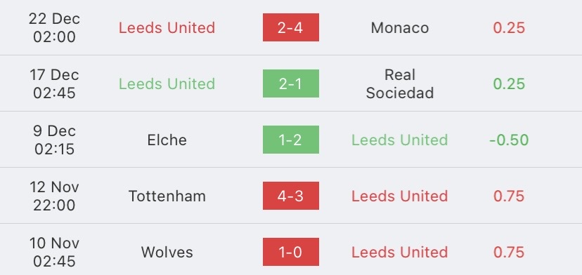Select Leeds United in the Tottenham match row
The image size is (582, 275).
click(x=400, y=196)
